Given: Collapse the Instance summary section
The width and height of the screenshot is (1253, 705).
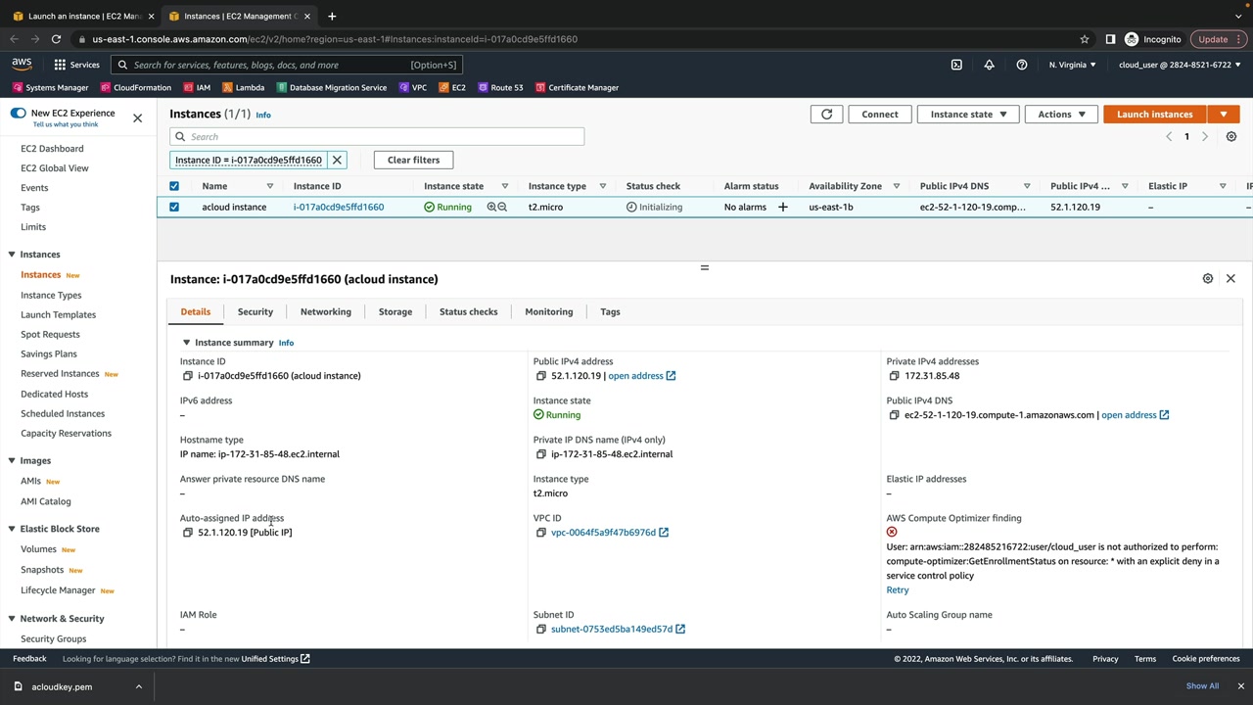Looking at the screenshot, I should (x=186, y=343).
